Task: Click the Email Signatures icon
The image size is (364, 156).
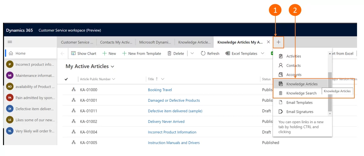Action: (281, 112)
